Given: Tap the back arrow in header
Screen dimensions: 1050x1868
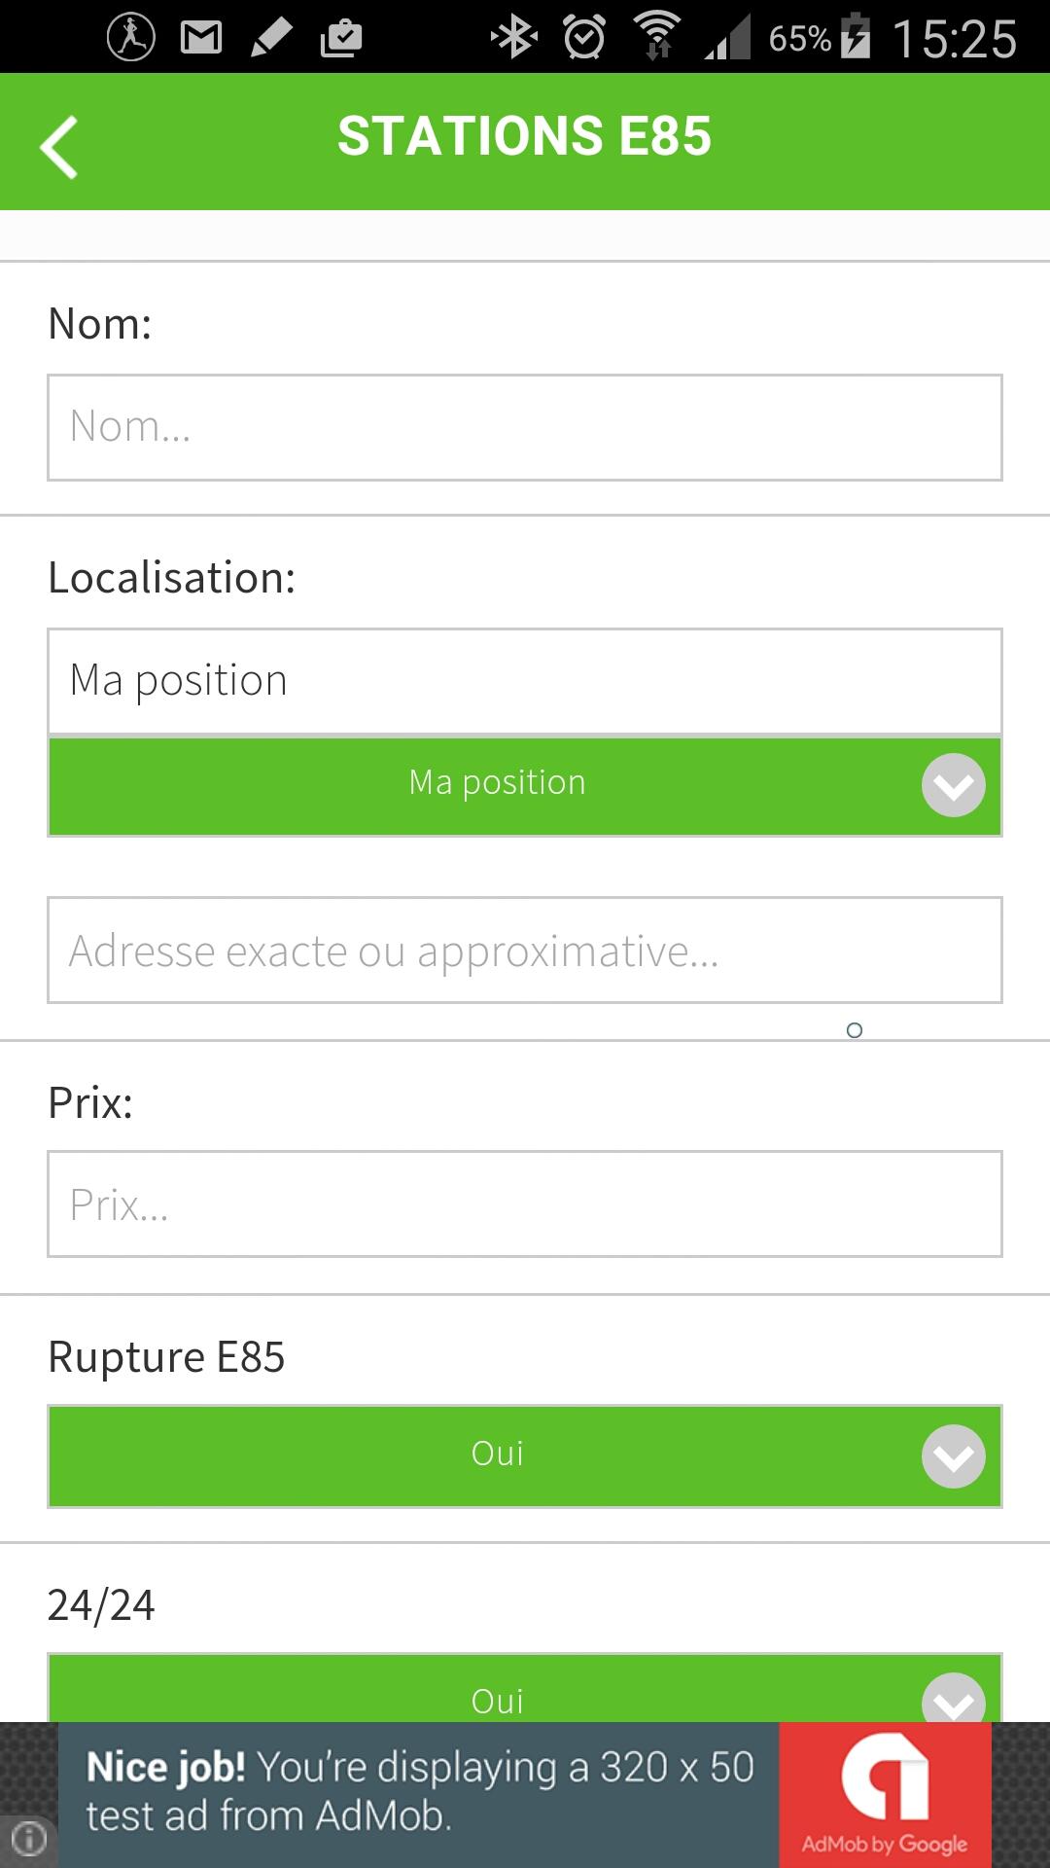Looking at the screenshot, I should (59, 146).
